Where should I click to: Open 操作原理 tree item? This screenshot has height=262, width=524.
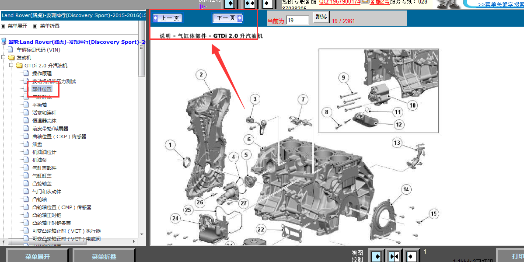click(42, 73)
